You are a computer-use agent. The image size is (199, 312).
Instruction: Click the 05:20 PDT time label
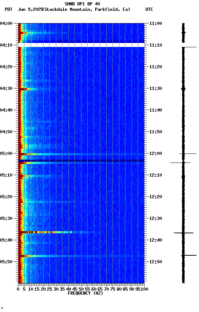[x=6, y=197]
